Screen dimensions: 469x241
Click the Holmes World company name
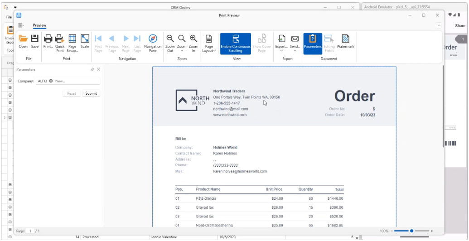coord(225,147)
